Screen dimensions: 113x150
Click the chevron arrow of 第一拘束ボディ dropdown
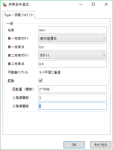[104, 38]
